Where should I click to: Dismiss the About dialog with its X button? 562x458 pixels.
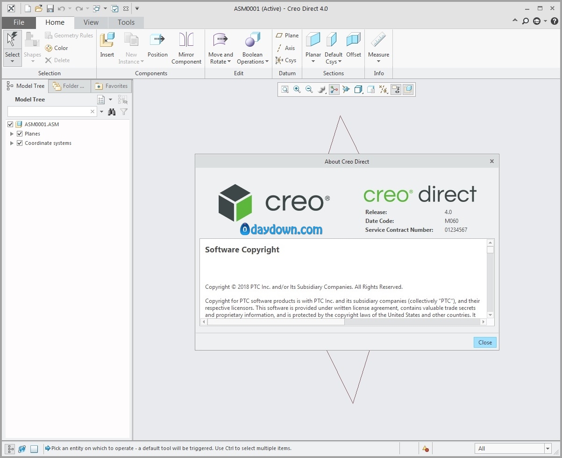(x=491, y=161)
